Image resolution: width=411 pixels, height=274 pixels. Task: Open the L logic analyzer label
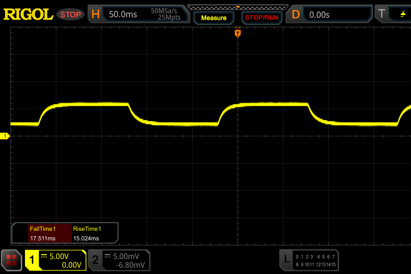tap(287, 260)
